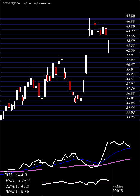This screenshot has height=196, width=140.
Task: Click the 38.57 price level label
Action: point(130,79)
